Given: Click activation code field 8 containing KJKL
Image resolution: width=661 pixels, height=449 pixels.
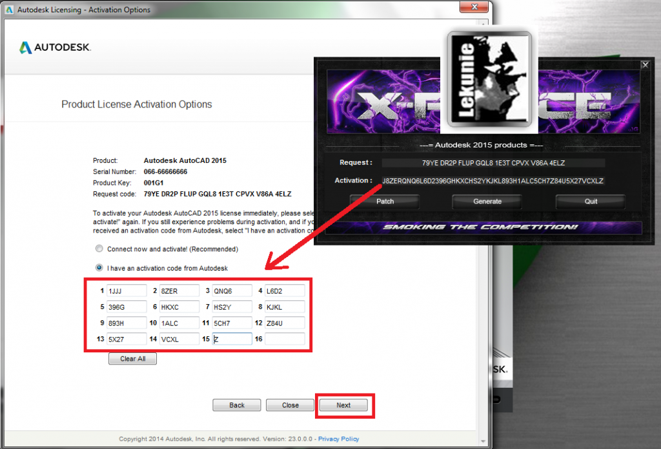Looking at the screenshot, I should [x=285, y=307].
